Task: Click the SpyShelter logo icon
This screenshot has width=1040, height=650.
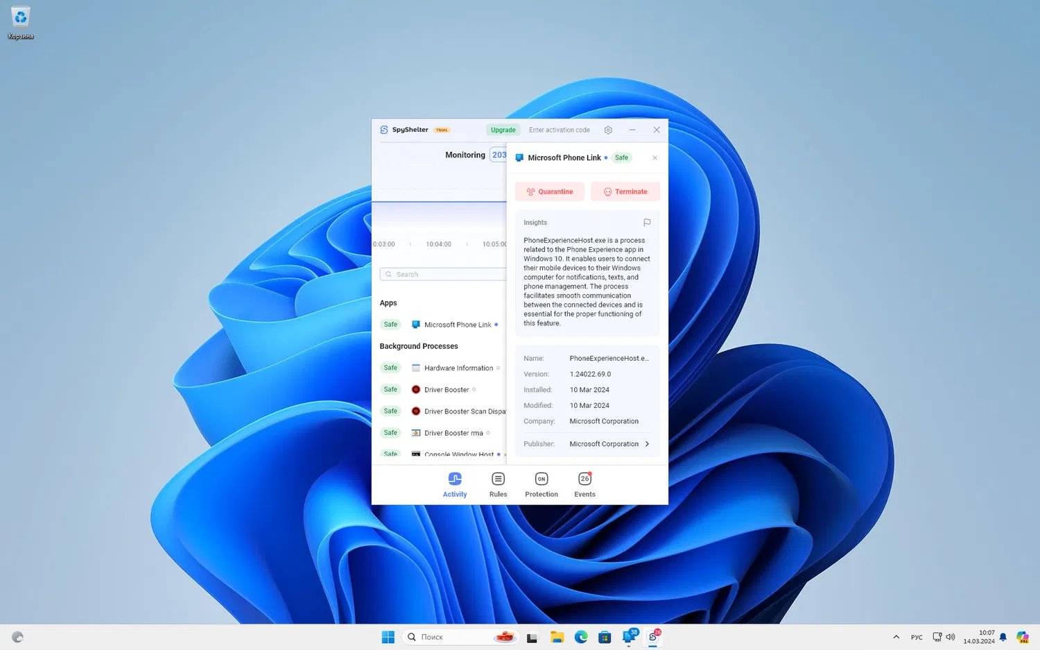Action: 384,130
